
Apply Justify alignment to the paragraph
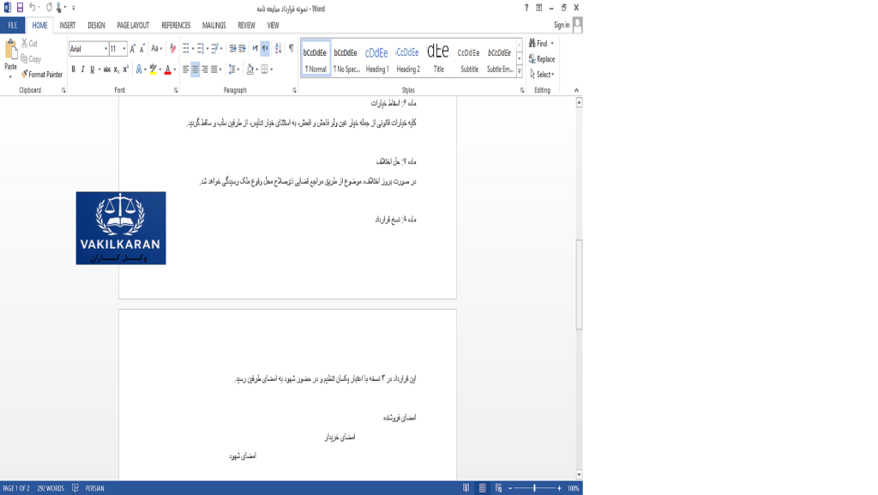[214, 69]
